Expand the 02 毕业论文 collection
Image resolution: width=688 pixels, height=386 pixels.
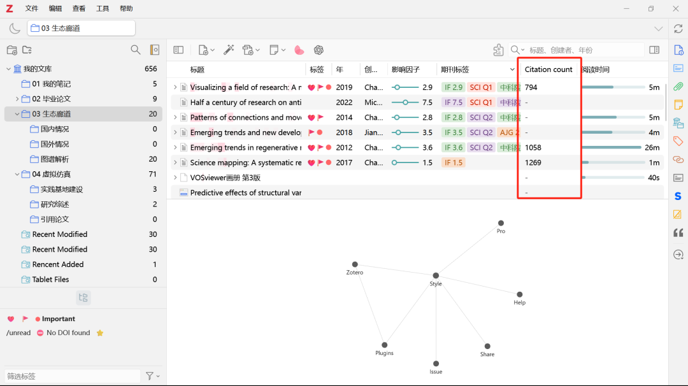[17, 99]
